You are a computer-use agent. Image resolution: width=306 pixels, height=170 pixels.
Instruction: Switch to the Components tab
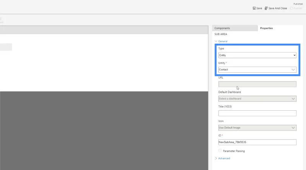point(235,28)
